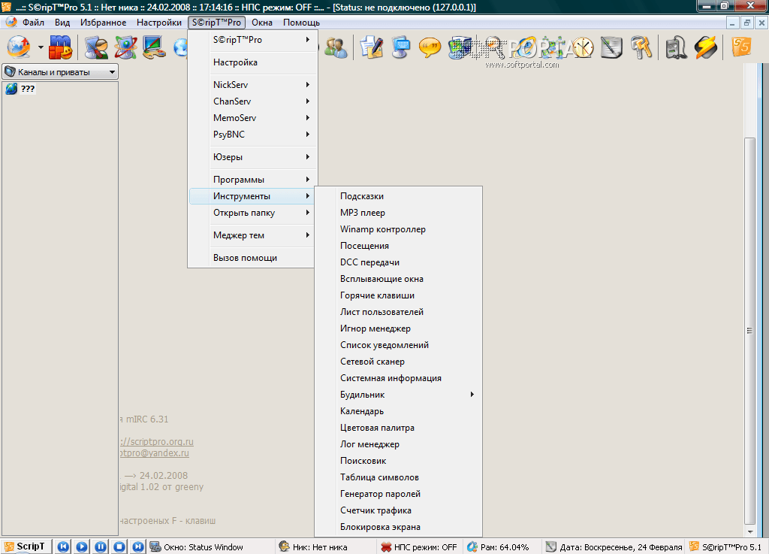
Task: Select the ??? item in channels tree
Action: coord(28,89)
